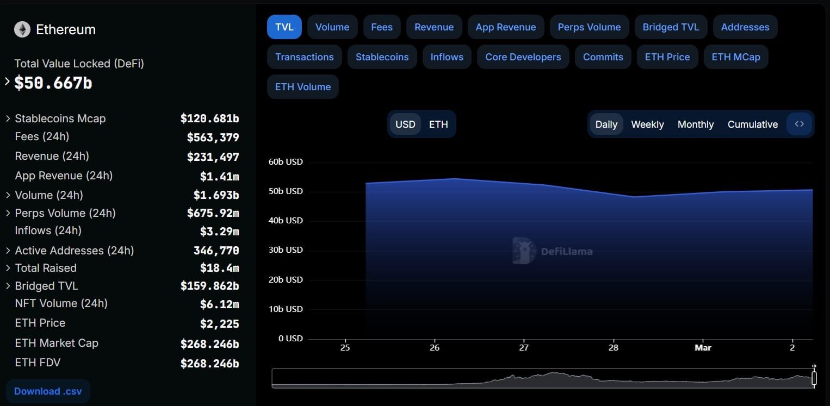
Task: Click the Mar label on x-axis
Action: pos(703,347)
